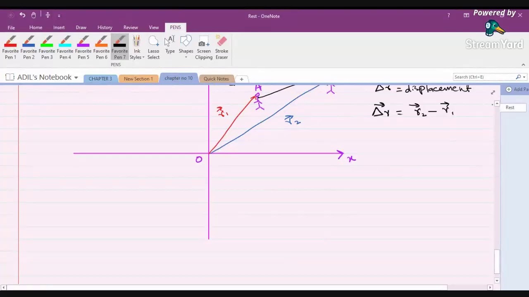Click the horizontal scrollbar track
Image resolution: width=529 pixels, height=297 pixels.
(467, 287)
